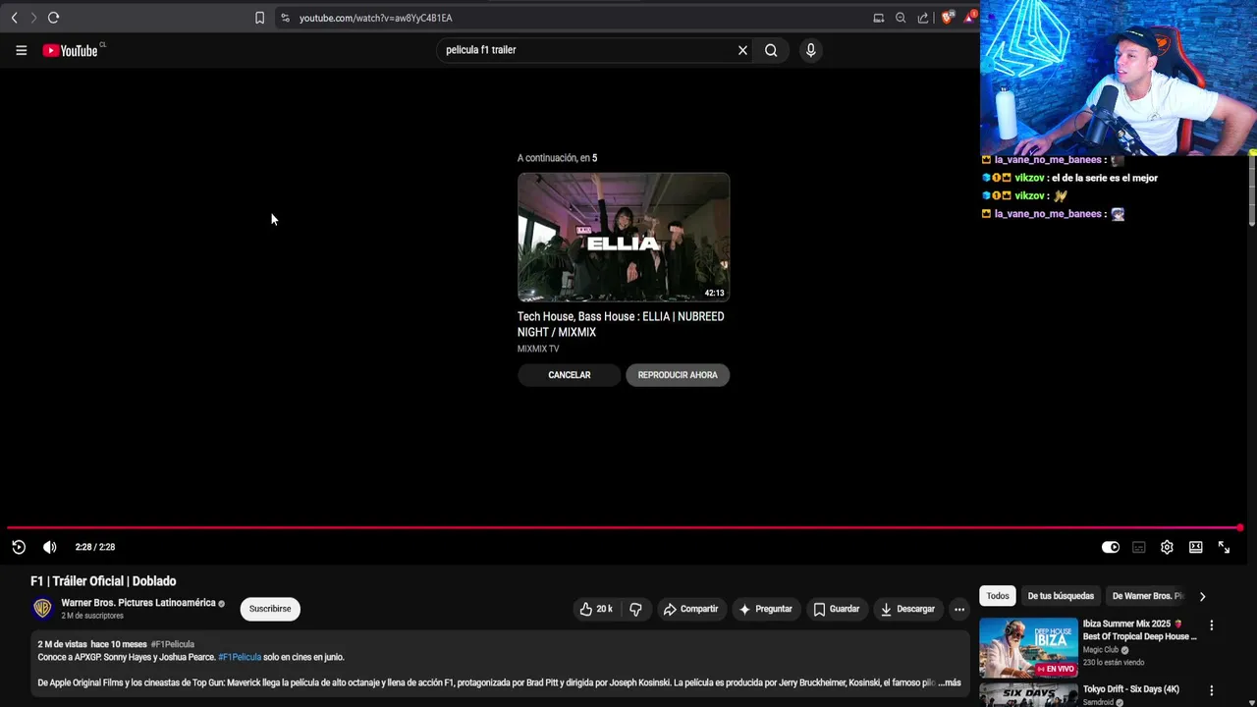Click the install app icon in the address bar

pos(878,18)
